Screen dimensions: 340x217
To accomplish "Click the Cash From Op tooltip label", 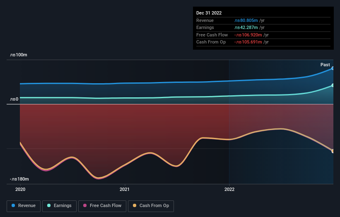I will point(211,42).
